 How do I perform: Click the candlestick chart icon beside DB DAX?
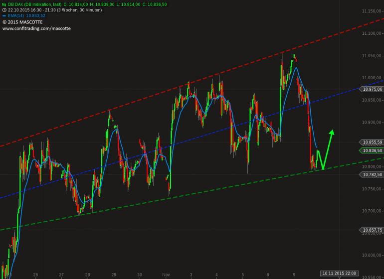[4, 4]
